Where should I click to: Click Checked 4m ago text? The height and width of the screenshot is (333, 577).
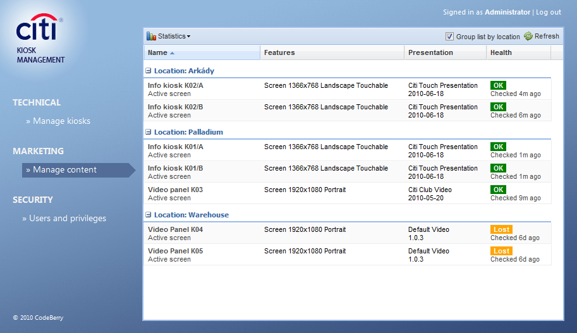click(x=516, y=94)
